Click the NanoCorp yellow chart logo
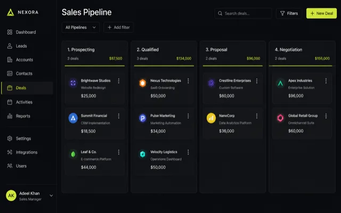341x213 pixels. [211, 118]
